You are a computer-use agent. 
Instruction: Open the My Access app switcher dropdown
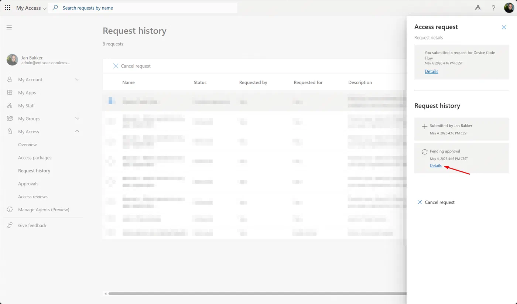click(31, 8)
